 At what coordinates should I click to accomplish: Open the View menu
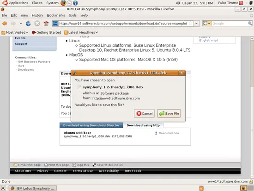tap(24, 15)
